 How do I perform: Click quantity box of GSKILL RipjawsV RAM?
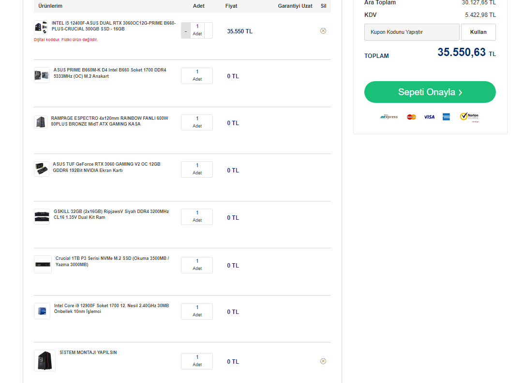197,217
